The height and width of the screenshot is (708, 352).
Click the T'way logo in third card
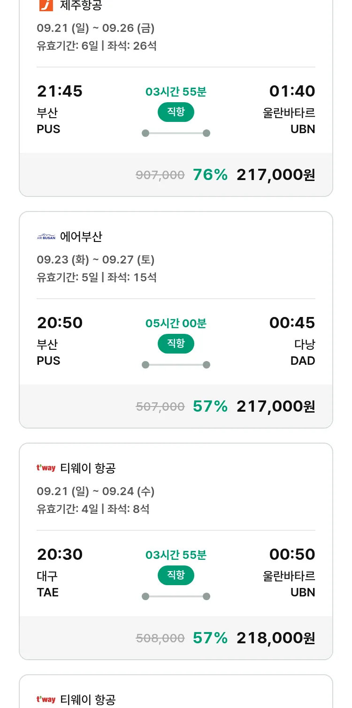[46, 468]
